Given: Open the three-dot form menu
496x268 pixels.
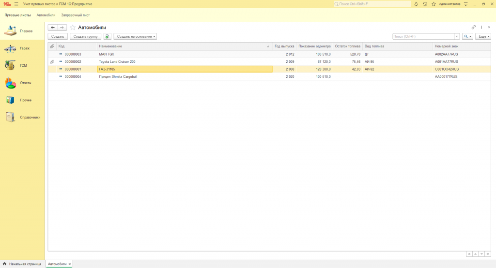Looking at the screenshot, I should pyautogui.click(x=481, y=27).
